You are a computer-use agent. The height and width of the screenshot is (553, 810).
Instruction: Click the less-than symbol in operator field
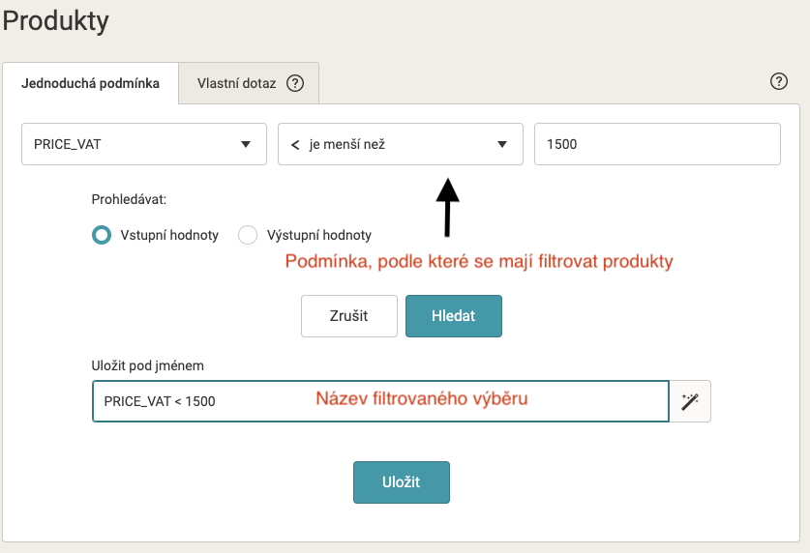tap(295, 145)
